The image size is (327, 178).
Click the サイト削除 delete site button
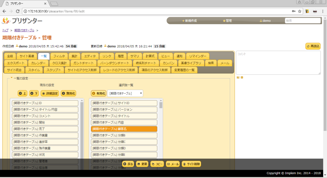192,164
